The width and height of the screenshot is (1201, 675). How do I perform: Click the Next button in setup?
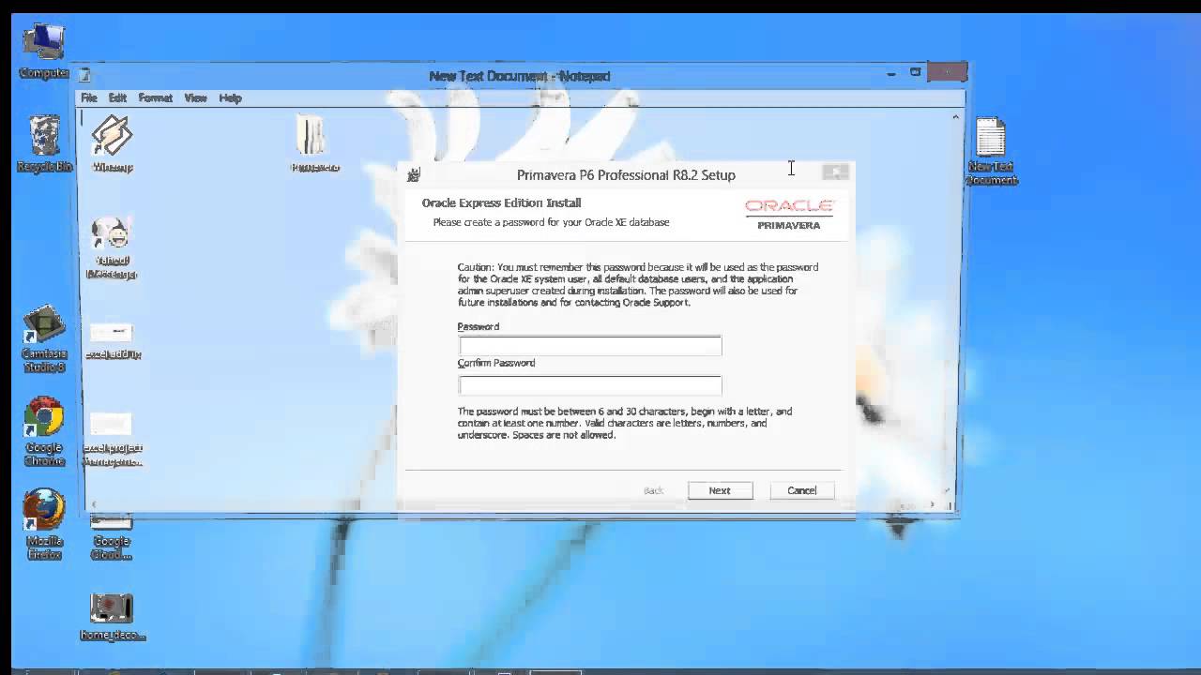point(720,490)
